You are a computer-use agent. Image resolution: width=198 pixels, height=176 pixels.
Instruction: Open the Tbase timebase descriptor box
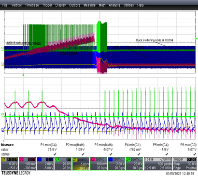[158, 163]
